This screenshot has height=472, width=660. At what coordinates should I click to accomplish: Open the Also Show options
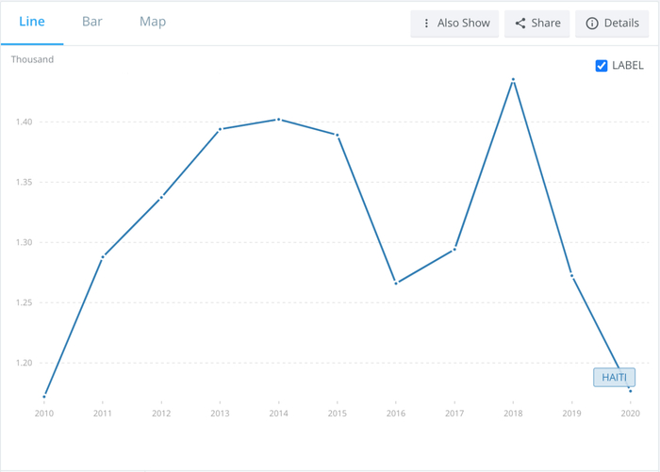454,24
